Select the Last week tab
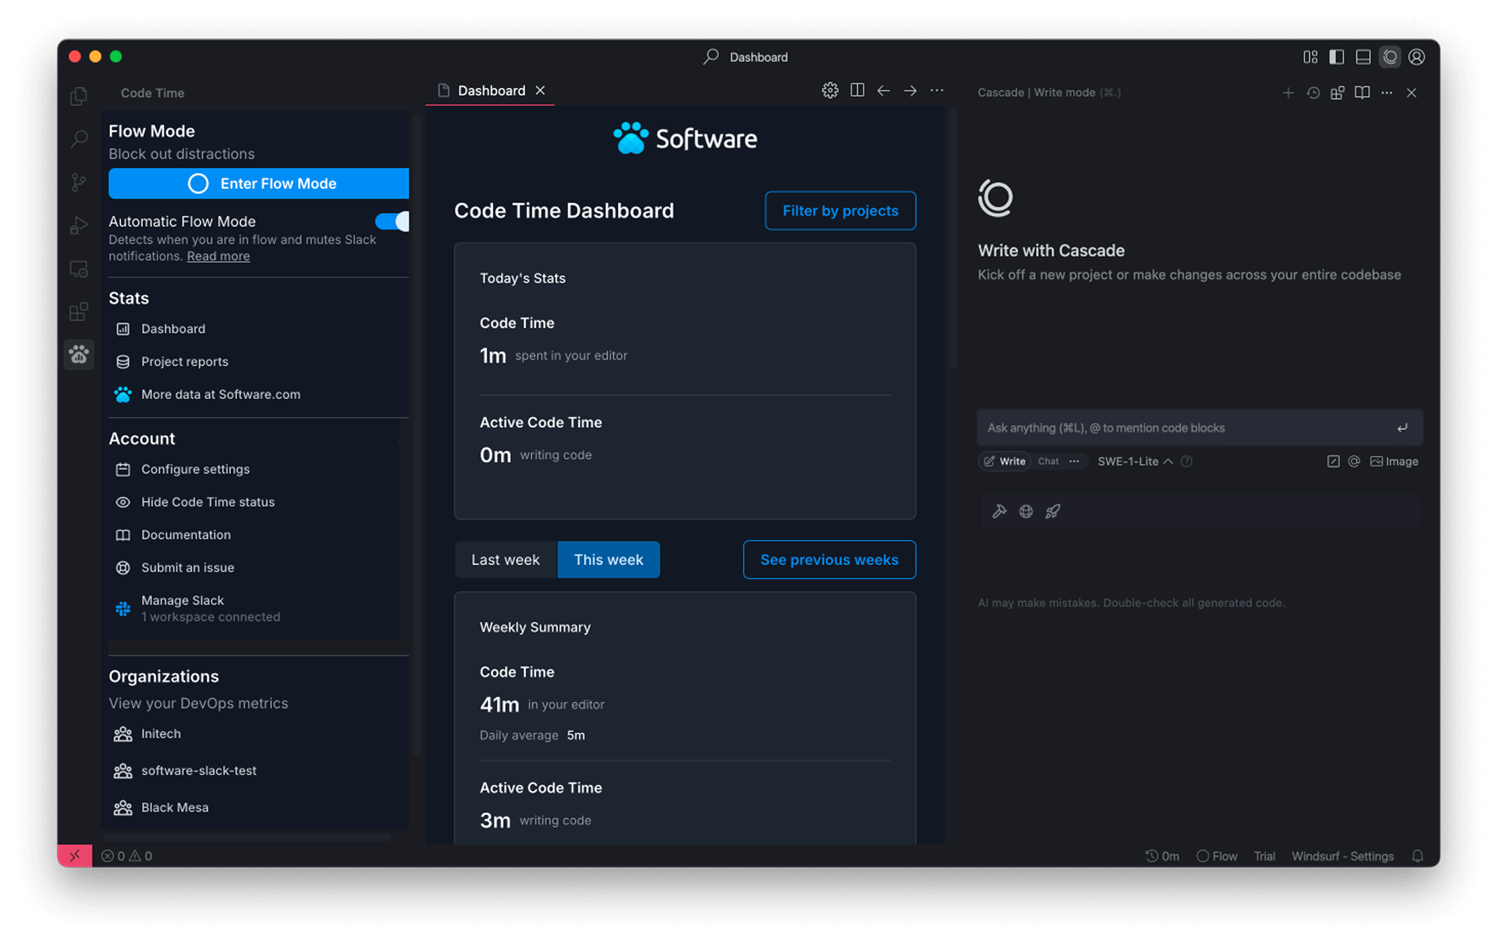This screenshot has height=943, width=1498. tap(505, 560)
